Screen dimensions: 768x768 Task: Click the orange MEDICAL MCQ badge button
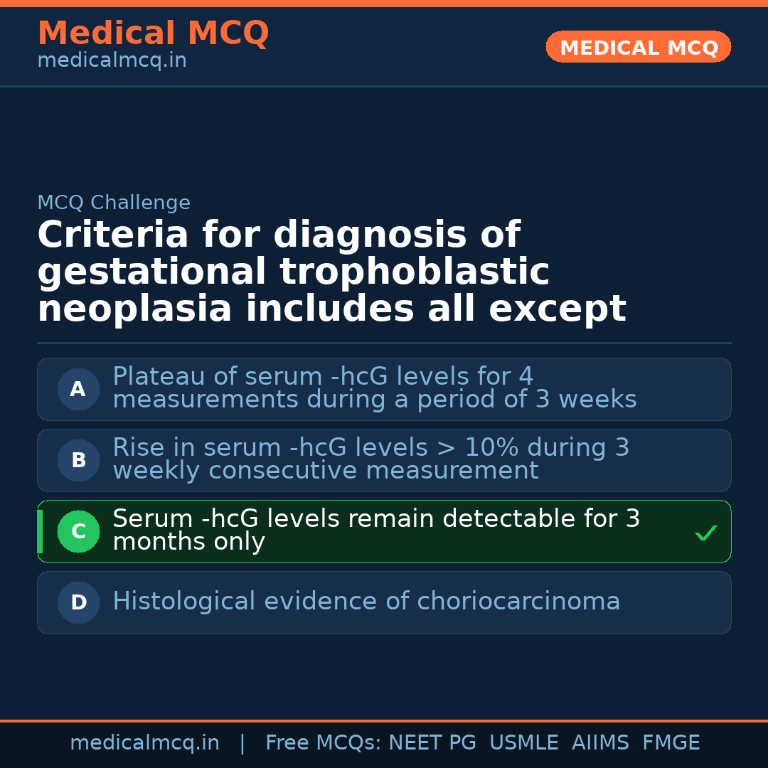[639, 47]
